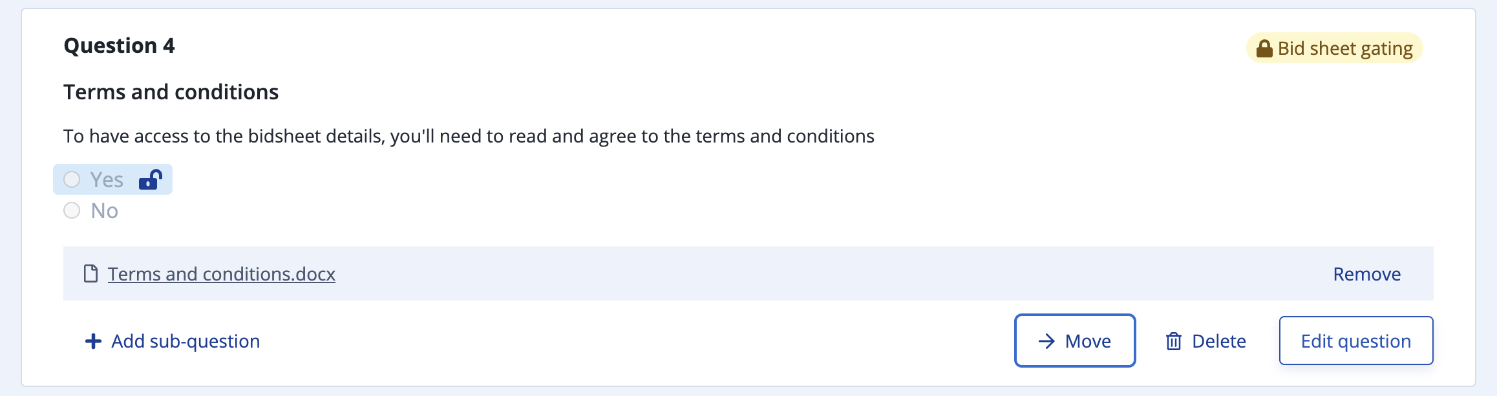Add a sub-question to Question 4

coord(173,341)
